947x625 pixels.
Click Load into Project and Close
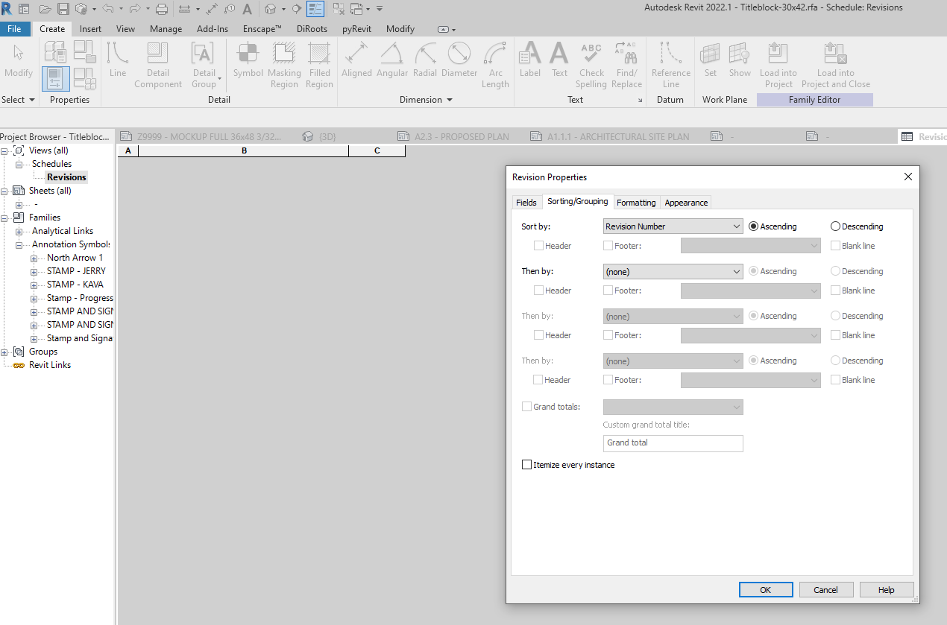point(836,66)
